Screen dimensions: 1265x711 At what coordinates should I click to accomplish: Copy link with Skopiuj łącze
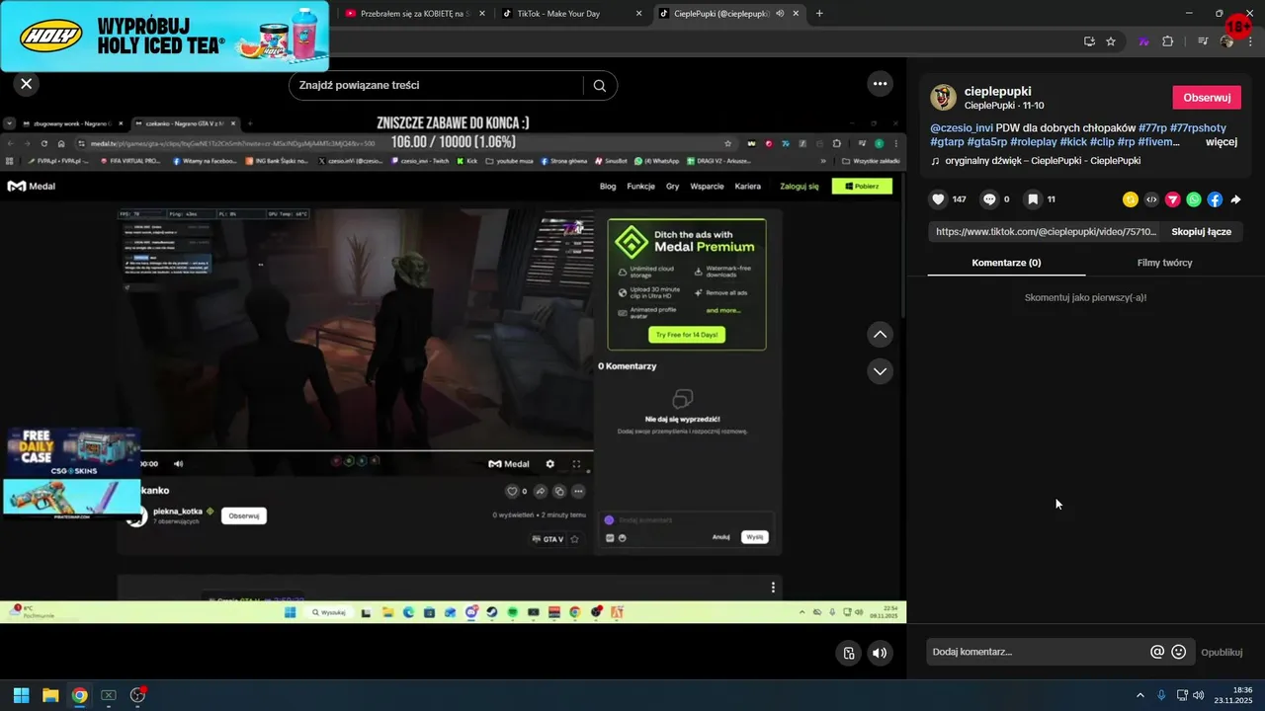coord(1201,231)
